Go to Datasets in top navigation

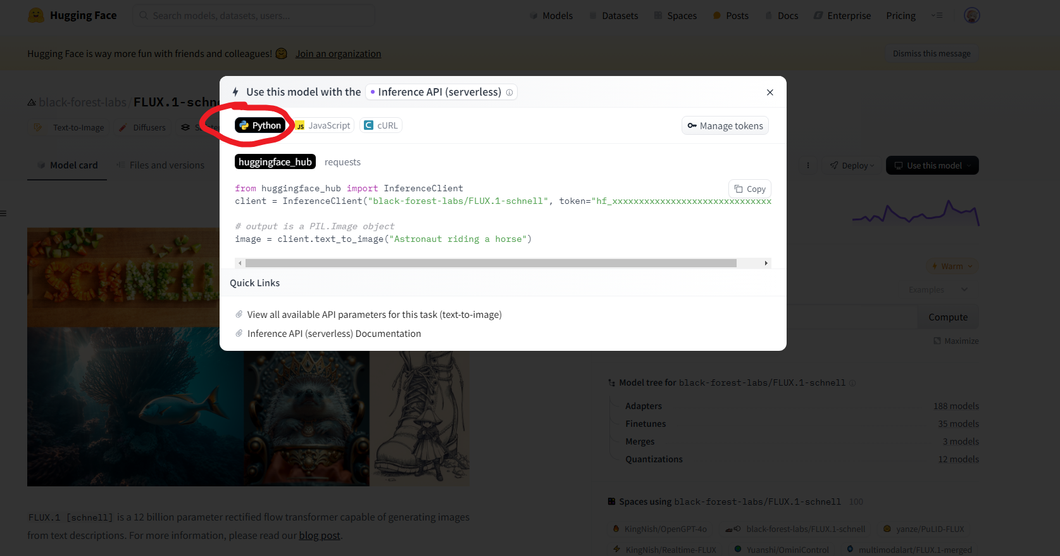[613, 15]
